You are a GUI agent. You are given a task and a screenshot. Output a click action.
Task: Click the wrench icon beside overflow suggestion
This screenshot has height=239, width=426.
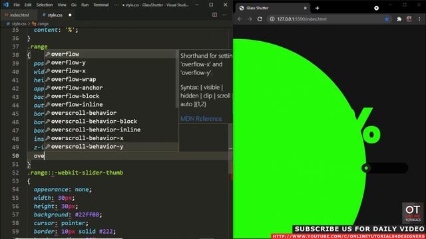pos(47,54)
